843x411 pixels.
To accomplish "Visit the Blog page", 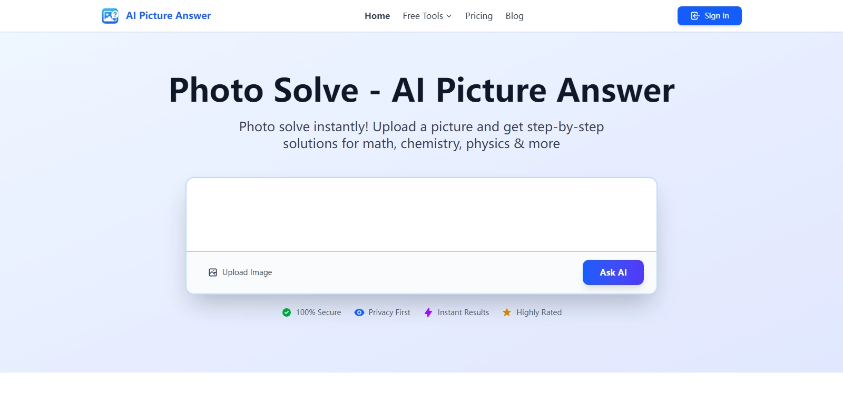I will (x=514, y=16).
